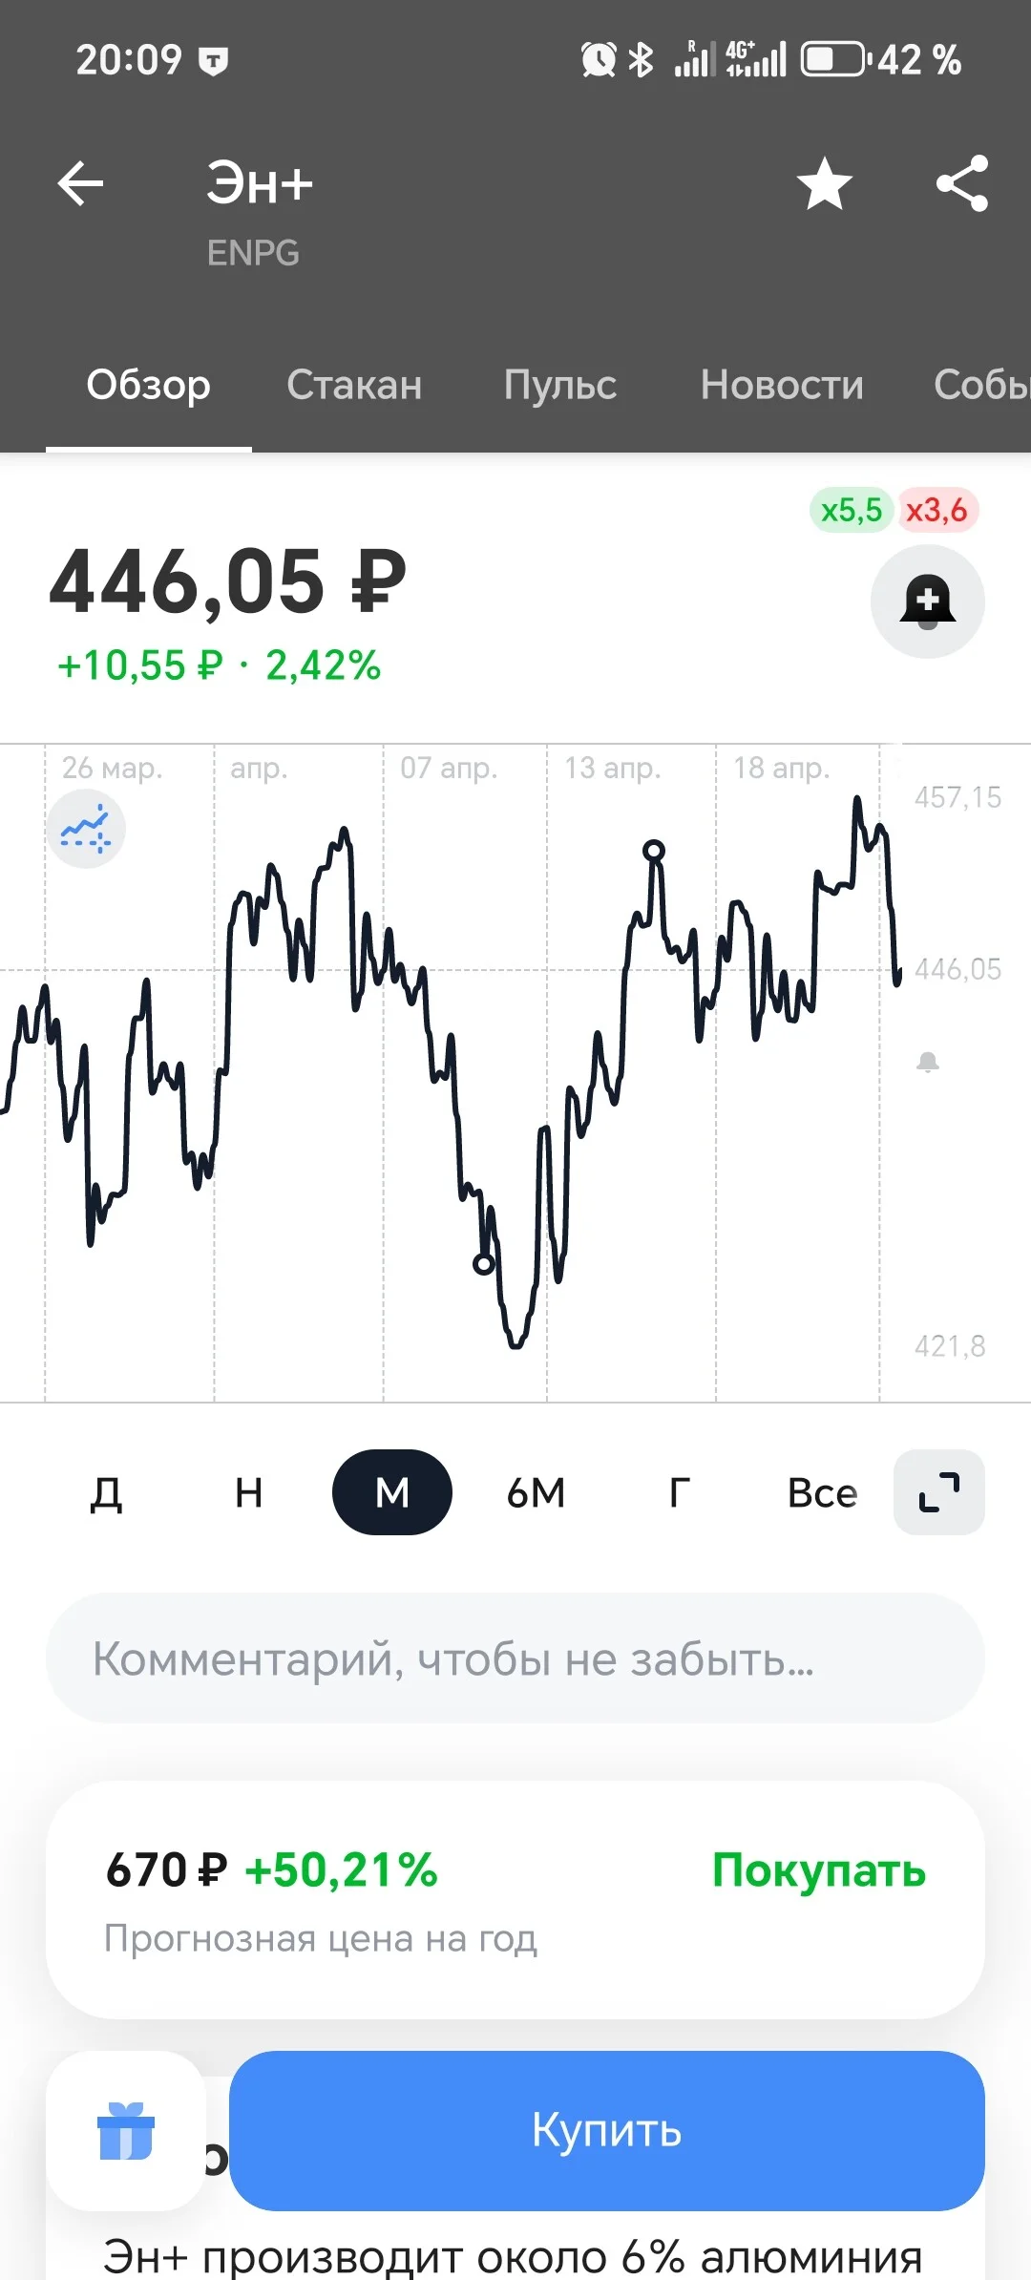Screen dimensions: 1031x2280
Task: Select the Н week period
Action: [x=249, y=1492]
